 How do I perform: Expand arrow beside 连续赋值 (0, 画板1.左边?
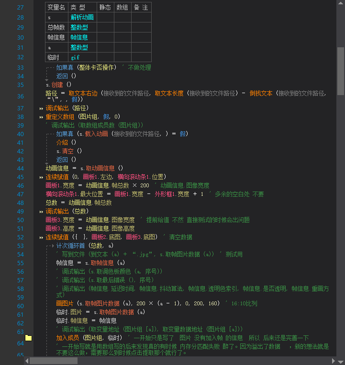41,177
